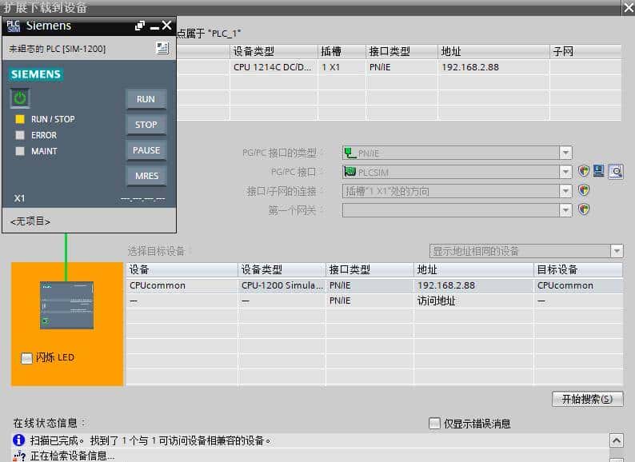Screen dimensions: 635x462
Task: Select CPUcommon device row
Action: coord(374,285)
